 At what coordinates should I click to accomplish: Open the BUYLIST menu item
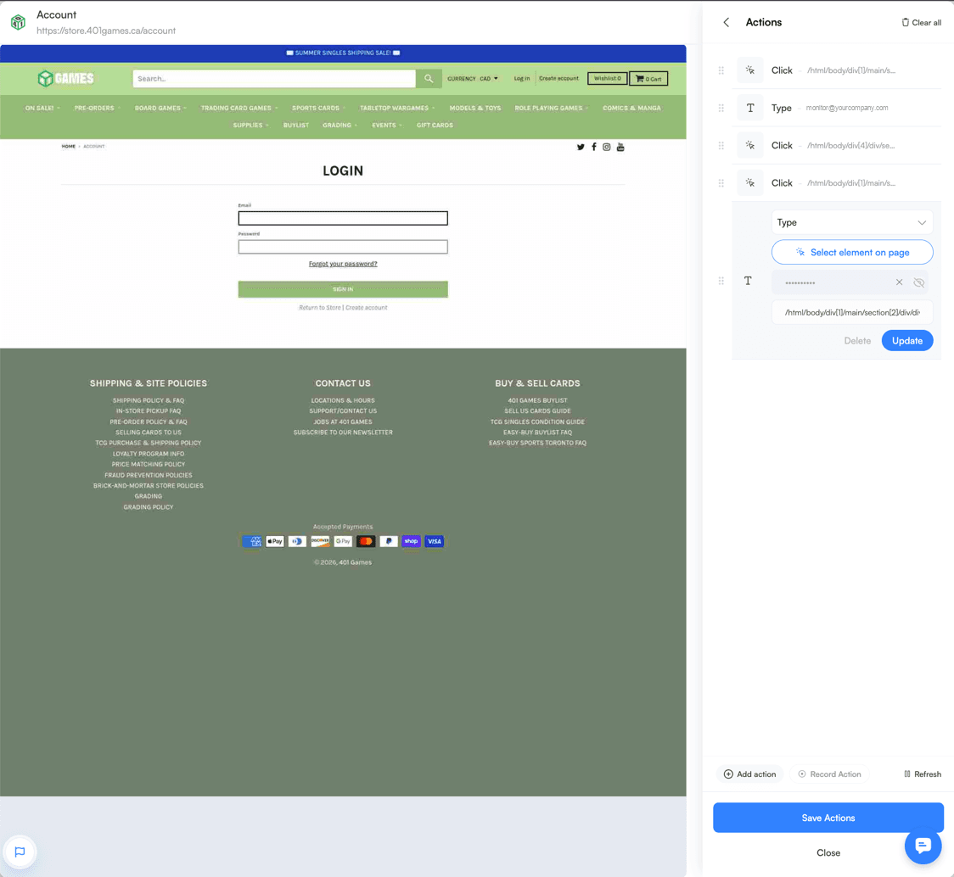tap(295, 126)
